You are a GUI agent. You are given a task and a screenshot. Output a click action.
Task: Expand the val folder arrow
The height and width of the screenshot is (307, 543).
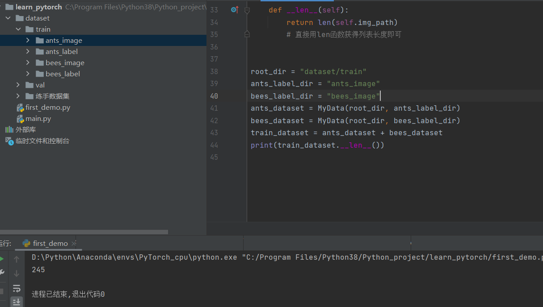(x=18, y=85)
